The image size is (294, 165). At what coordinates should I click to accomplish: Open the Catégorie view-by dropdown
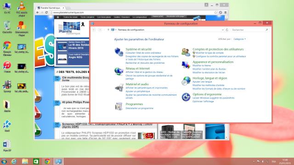click(x=240, y=39)
